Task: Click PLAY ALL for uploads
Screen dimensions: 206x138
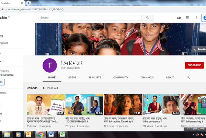Action: [x=53, y=88]
